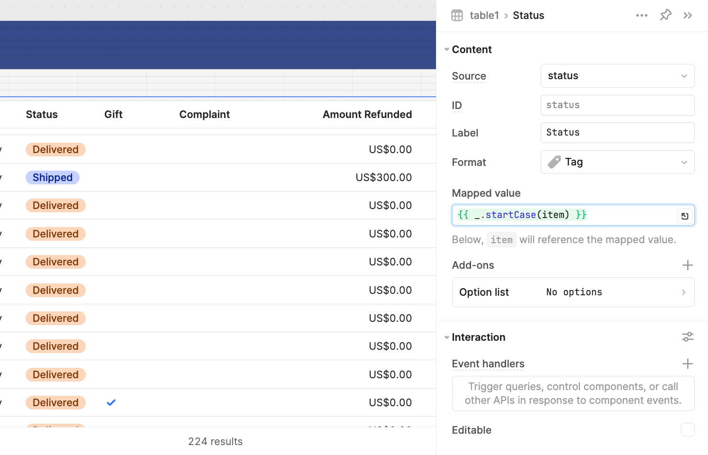
Task: Click the first Delivered tag
Action: [x=55, y=150]
